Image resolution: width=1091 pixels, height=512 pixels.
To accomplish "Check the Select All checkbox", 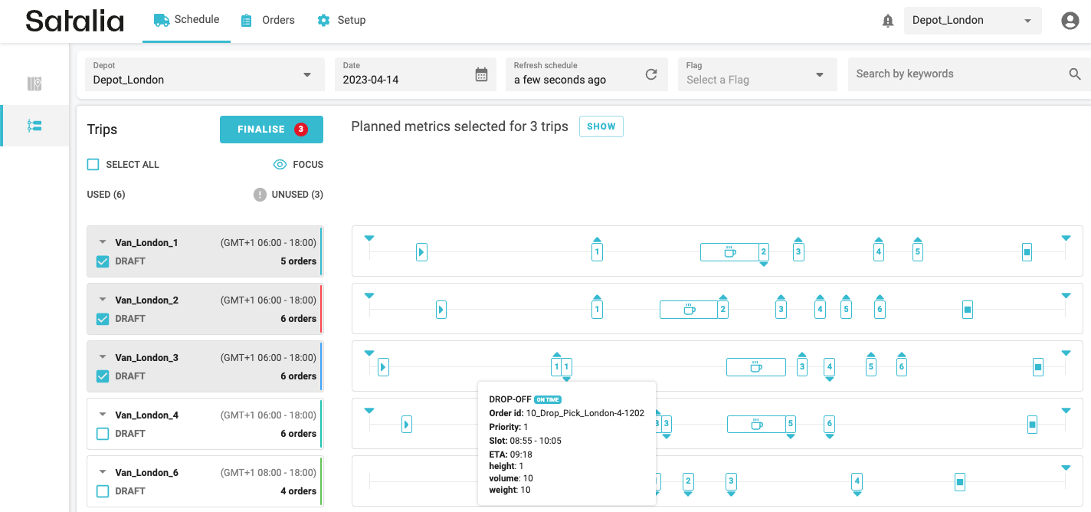I will pyautogui.click(x=93, y=165).
